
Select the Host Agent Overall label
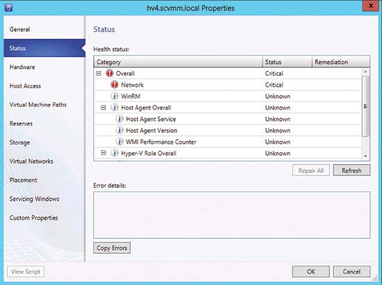pyautogui.click(x=146, y=108)
